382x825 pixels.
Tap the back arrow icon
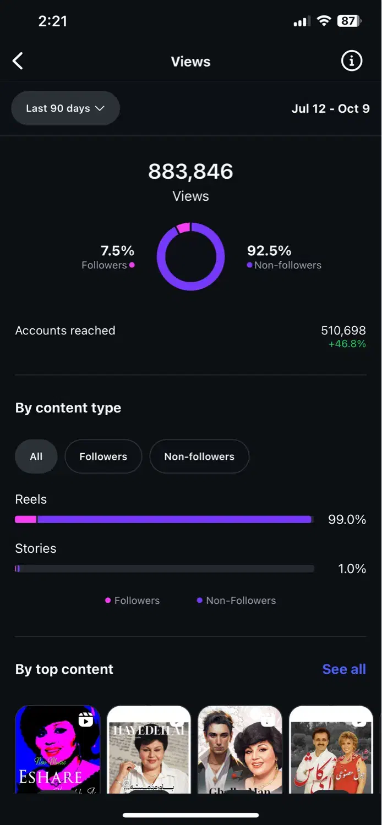(x=18, y=61)
